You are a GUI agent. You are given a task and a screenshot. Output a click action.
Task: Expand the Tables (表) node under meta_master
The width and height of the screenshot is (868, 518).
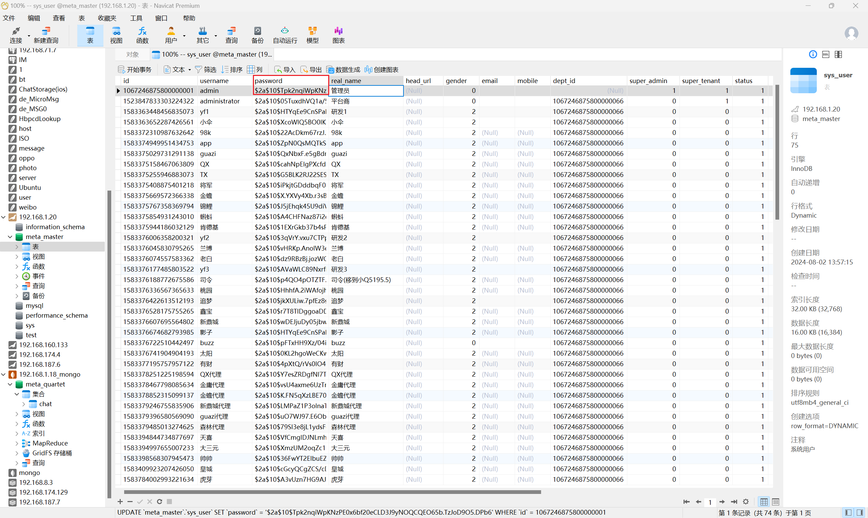coord(17,246)
